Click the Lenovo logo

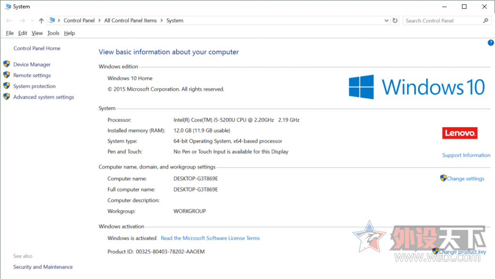[460, 133]
